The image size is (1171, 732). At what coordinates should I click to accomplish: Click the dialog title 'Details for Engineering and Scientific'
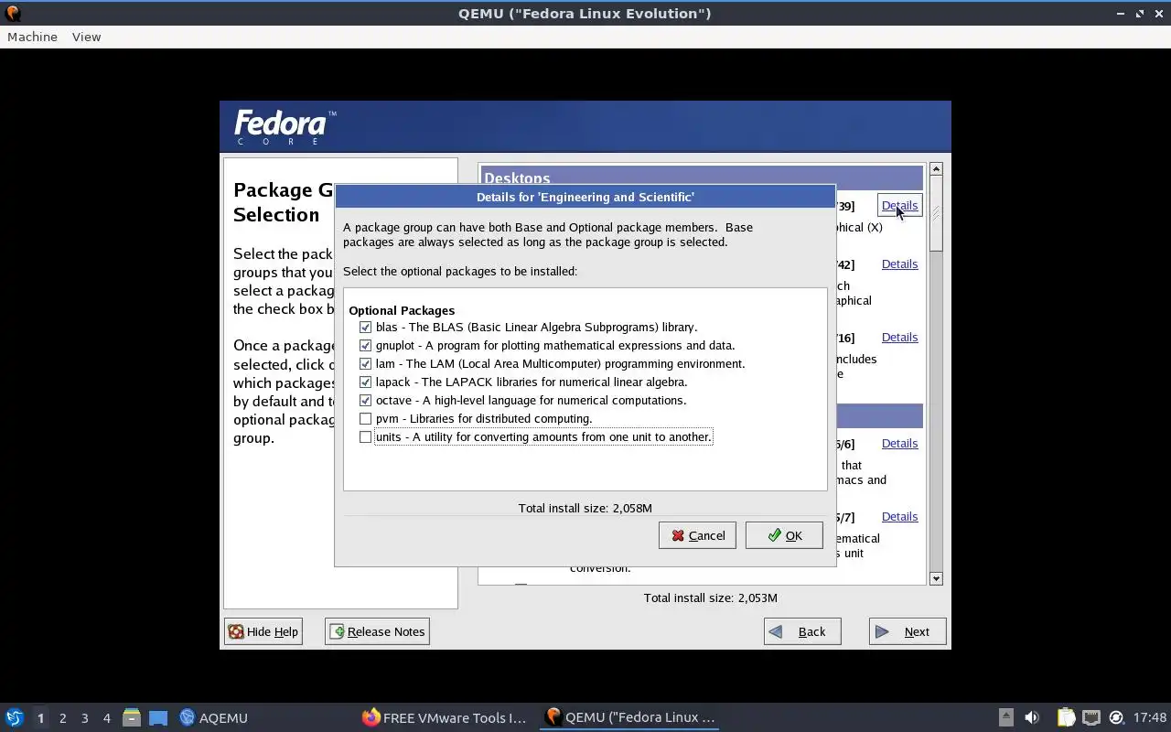tap(585, 197)
